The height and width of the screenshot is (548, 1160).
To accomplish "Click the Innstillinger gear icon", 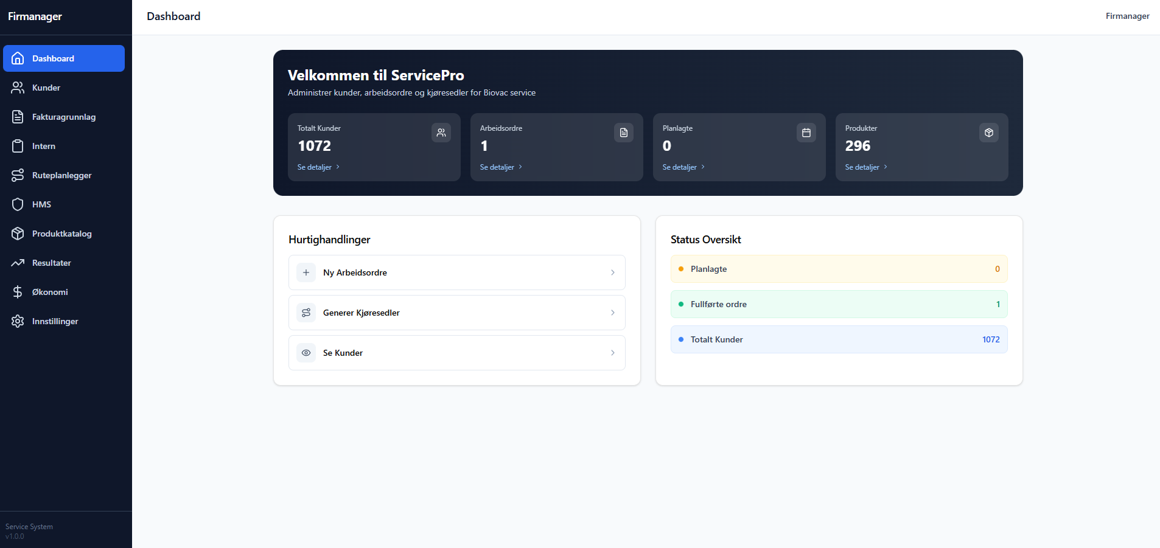I will pos(18,321).
